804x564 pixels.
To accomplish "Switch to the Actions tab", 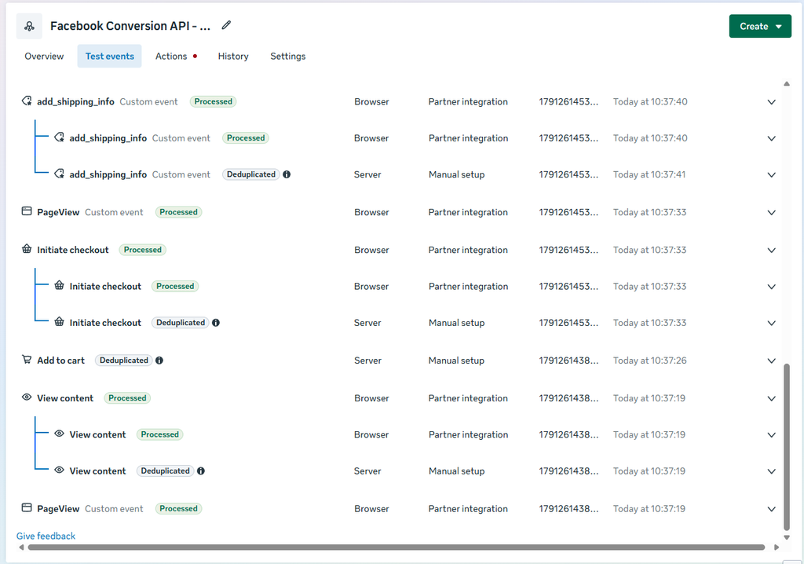I will (x=177, y=56).
